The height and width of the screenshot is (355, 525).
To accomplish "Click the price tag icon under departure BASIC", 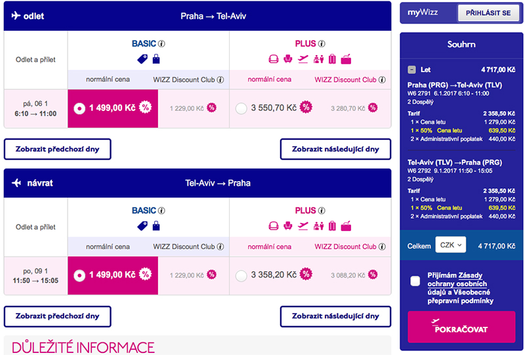I will [x=142, y=59].
